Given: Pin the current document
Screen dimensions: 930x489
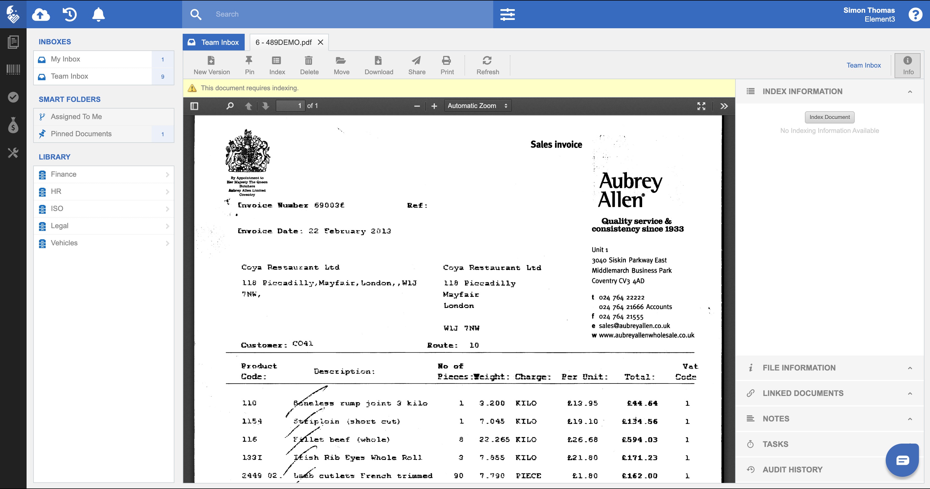Looking at the screenshot, I should [249, 65].
